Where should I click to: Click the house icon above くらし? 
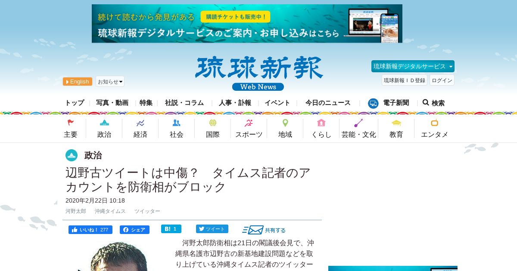[321, 123]
